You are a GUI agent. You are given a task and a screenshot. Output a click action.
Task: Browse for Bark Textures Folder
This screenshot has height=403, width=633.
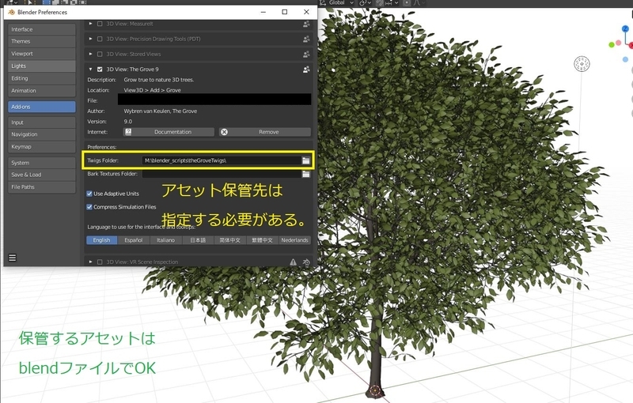click(306, 174)
